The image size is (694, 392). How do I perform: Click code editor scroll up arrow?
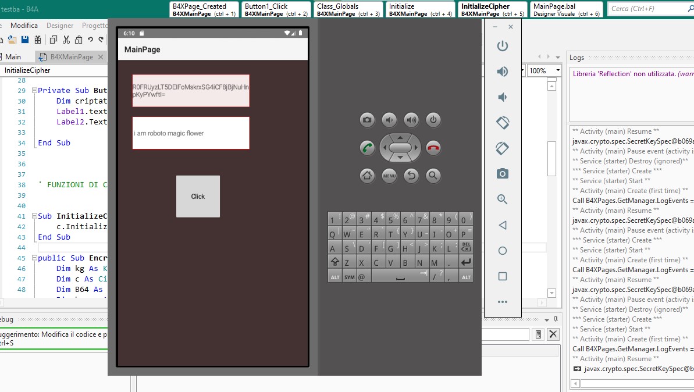pyautogui.click(x=551, y=86)
